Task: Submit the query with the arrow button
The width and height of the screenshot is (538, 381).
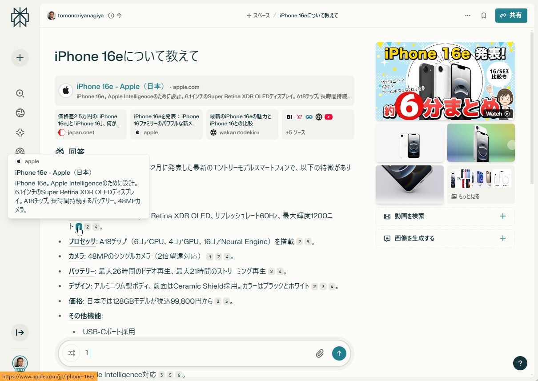Action: pyautogui.click(x=339, y=353)
